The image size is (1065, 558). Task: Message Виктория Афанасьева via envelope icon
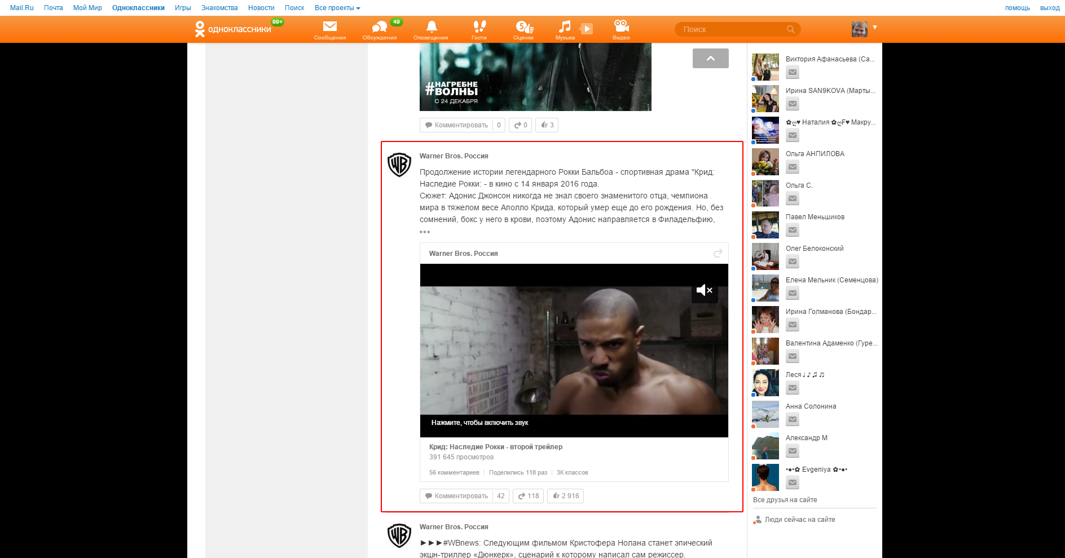[x=793, y=72]
